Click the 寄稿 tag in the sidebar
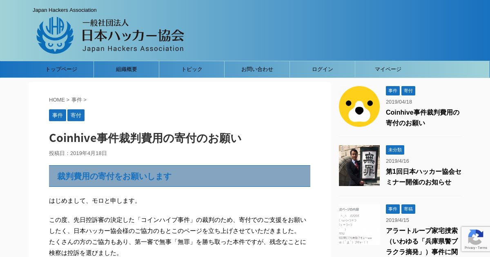Image resolution: width=490 pixels, height=257 pixels. pyautogui.click(x=408, y=209)
